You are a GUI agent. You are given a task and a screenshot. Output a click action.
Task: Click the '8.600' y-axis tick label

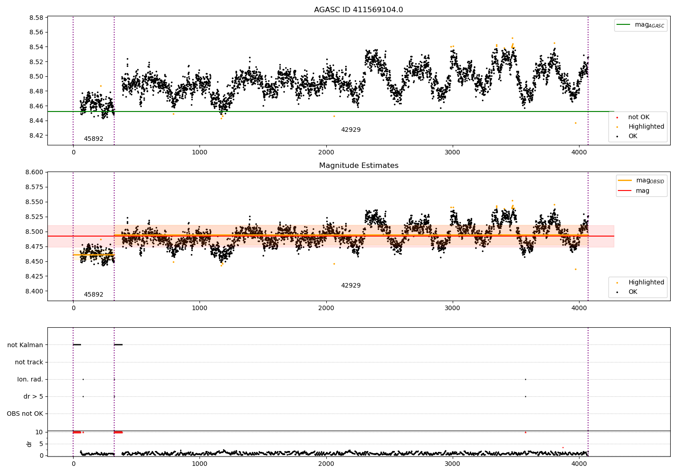34,172
